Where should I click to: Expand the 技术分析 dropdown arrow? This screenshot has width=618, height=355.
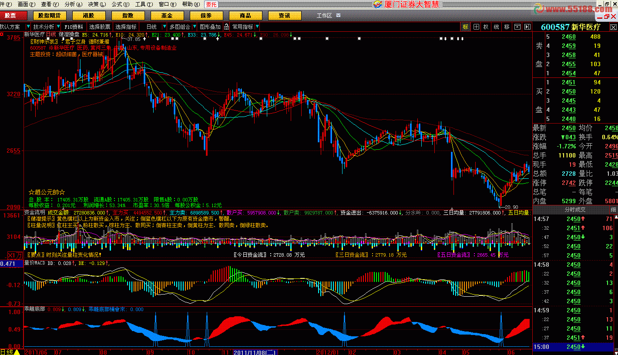point(58,27)
